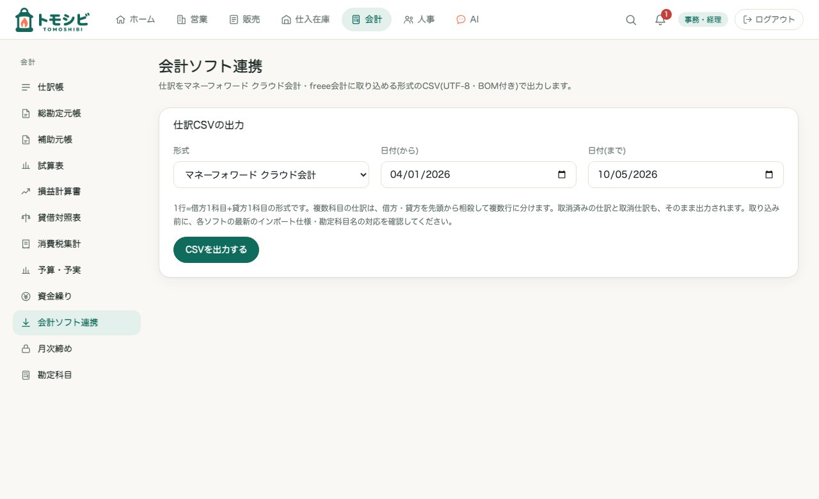Click the 会計ソフト連携 download icon
Screen dimensions: 819x499
(x=26, y=323)
